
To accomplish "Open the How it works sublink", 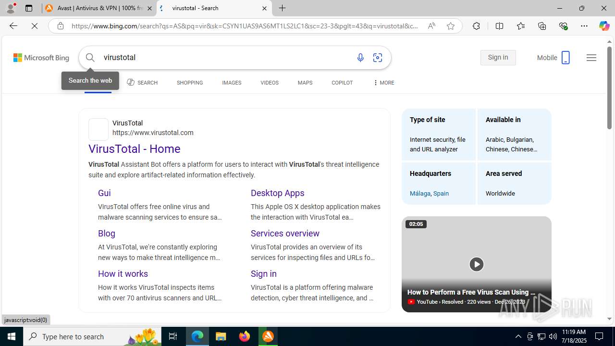I will tap(123, 274).
